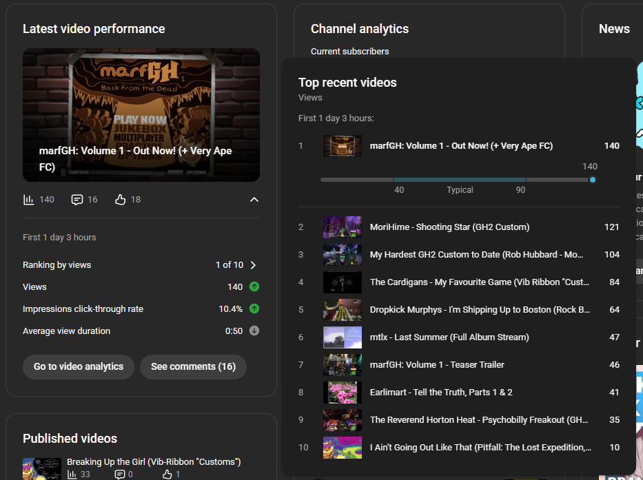Go to video analytics button
Image resolution: width=643 pixels, height=480 pixels.
click(79, 366)
